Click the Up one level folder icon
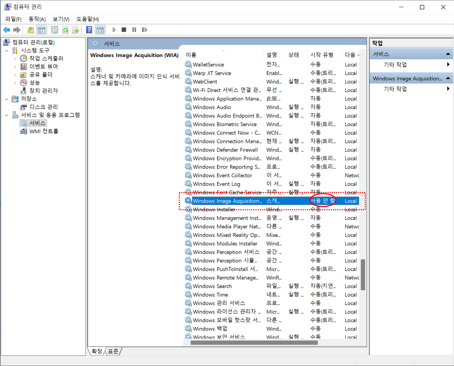 31,30
